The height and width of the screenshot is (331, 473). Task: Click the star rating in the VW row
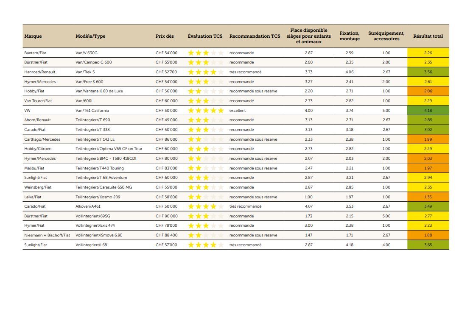206,111
